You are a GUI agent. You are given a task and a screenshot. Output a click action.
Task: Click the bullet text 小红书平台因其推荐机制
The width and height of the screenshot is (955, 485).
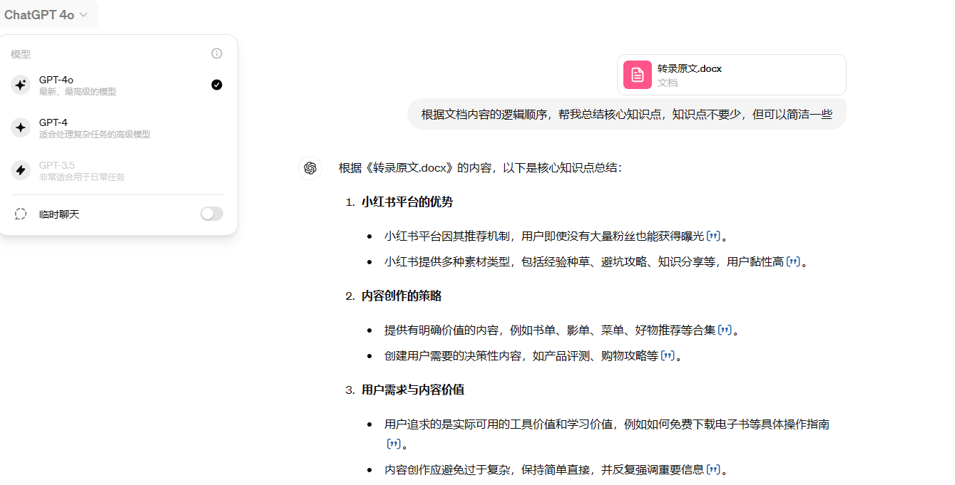544,236
